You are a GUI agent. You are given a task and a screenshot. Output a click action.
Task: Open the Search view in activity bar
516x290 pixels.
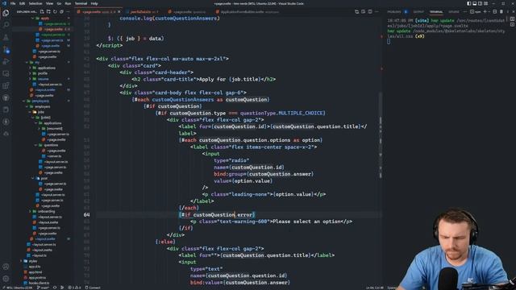click(x=6, y=25)
